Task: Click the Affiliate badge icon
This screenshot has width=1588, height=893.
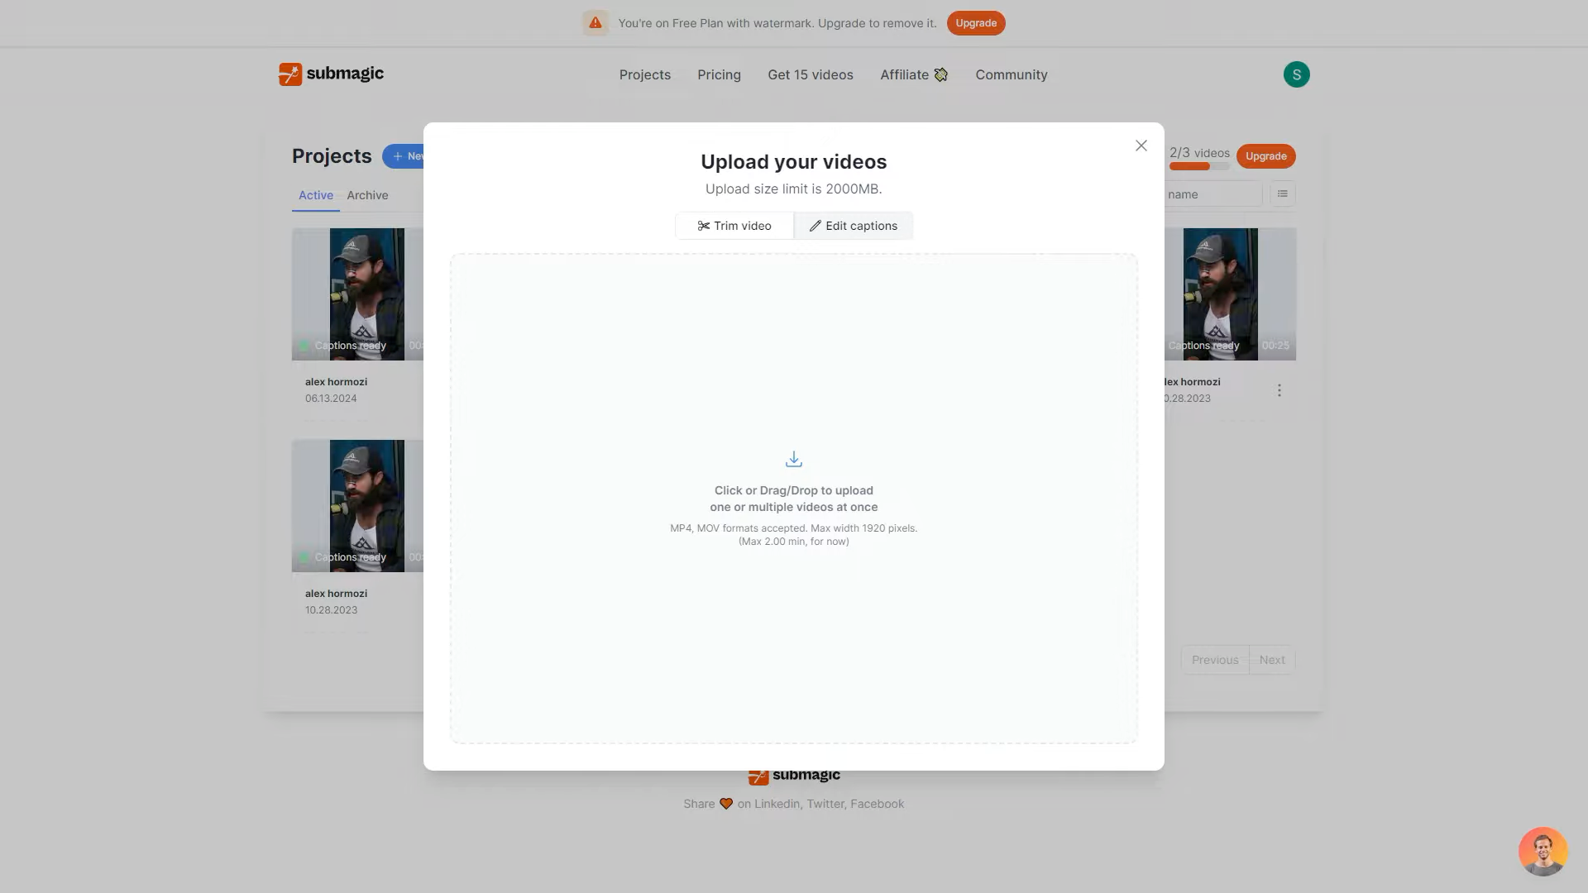Action: pyautogui.click(x=941, y=75)
